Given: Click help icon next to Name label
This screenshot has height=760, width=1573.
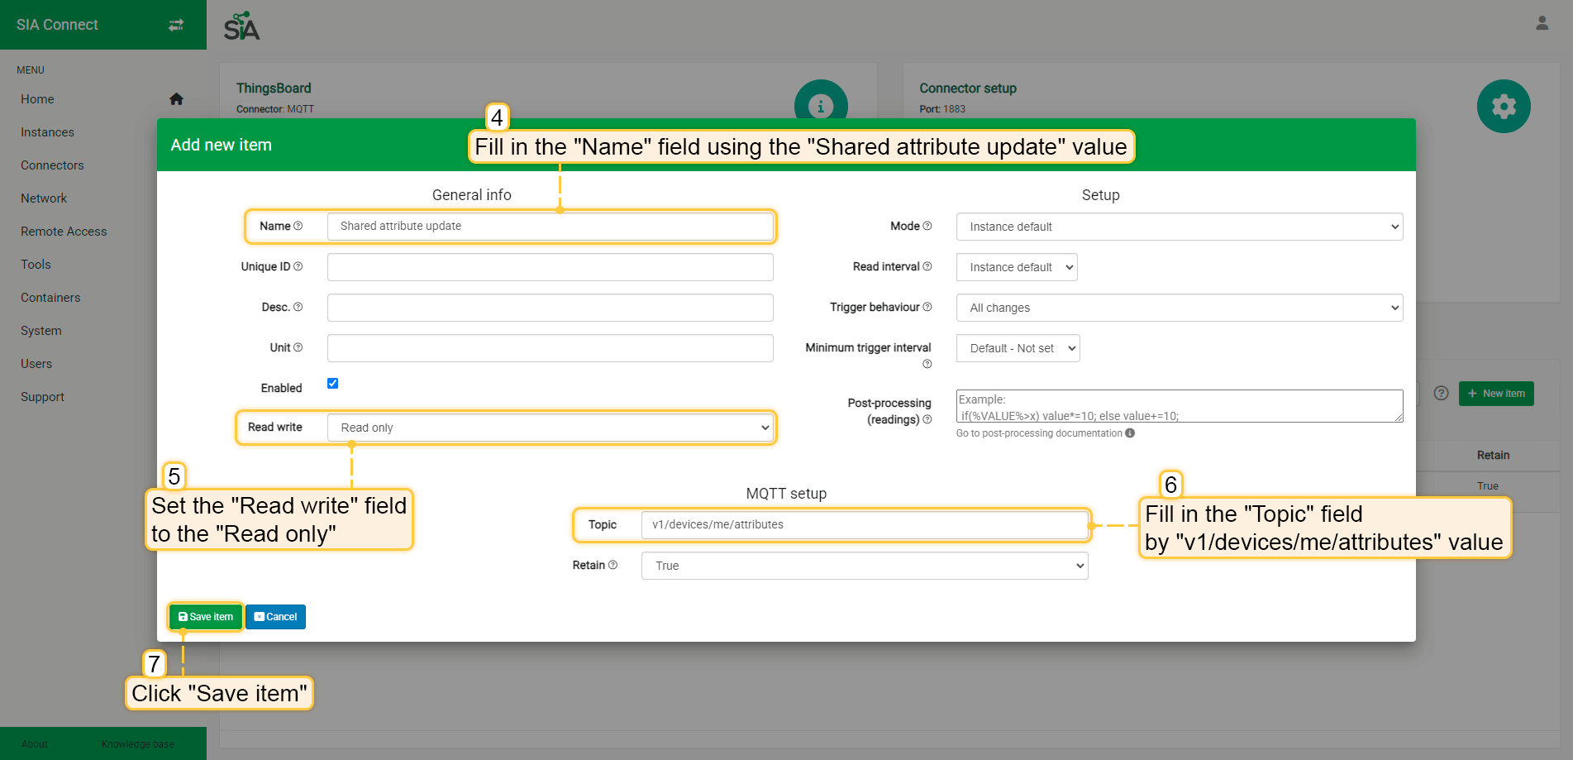Looking at the screenshot, I should [x=298, y=226].
